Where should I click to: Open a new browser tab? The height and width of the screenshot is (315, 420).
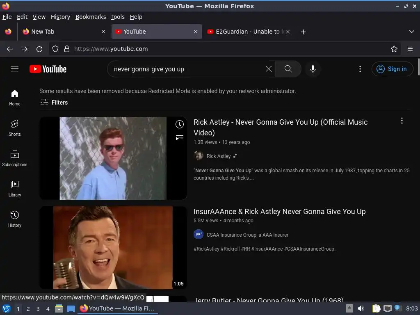(303, 32)
